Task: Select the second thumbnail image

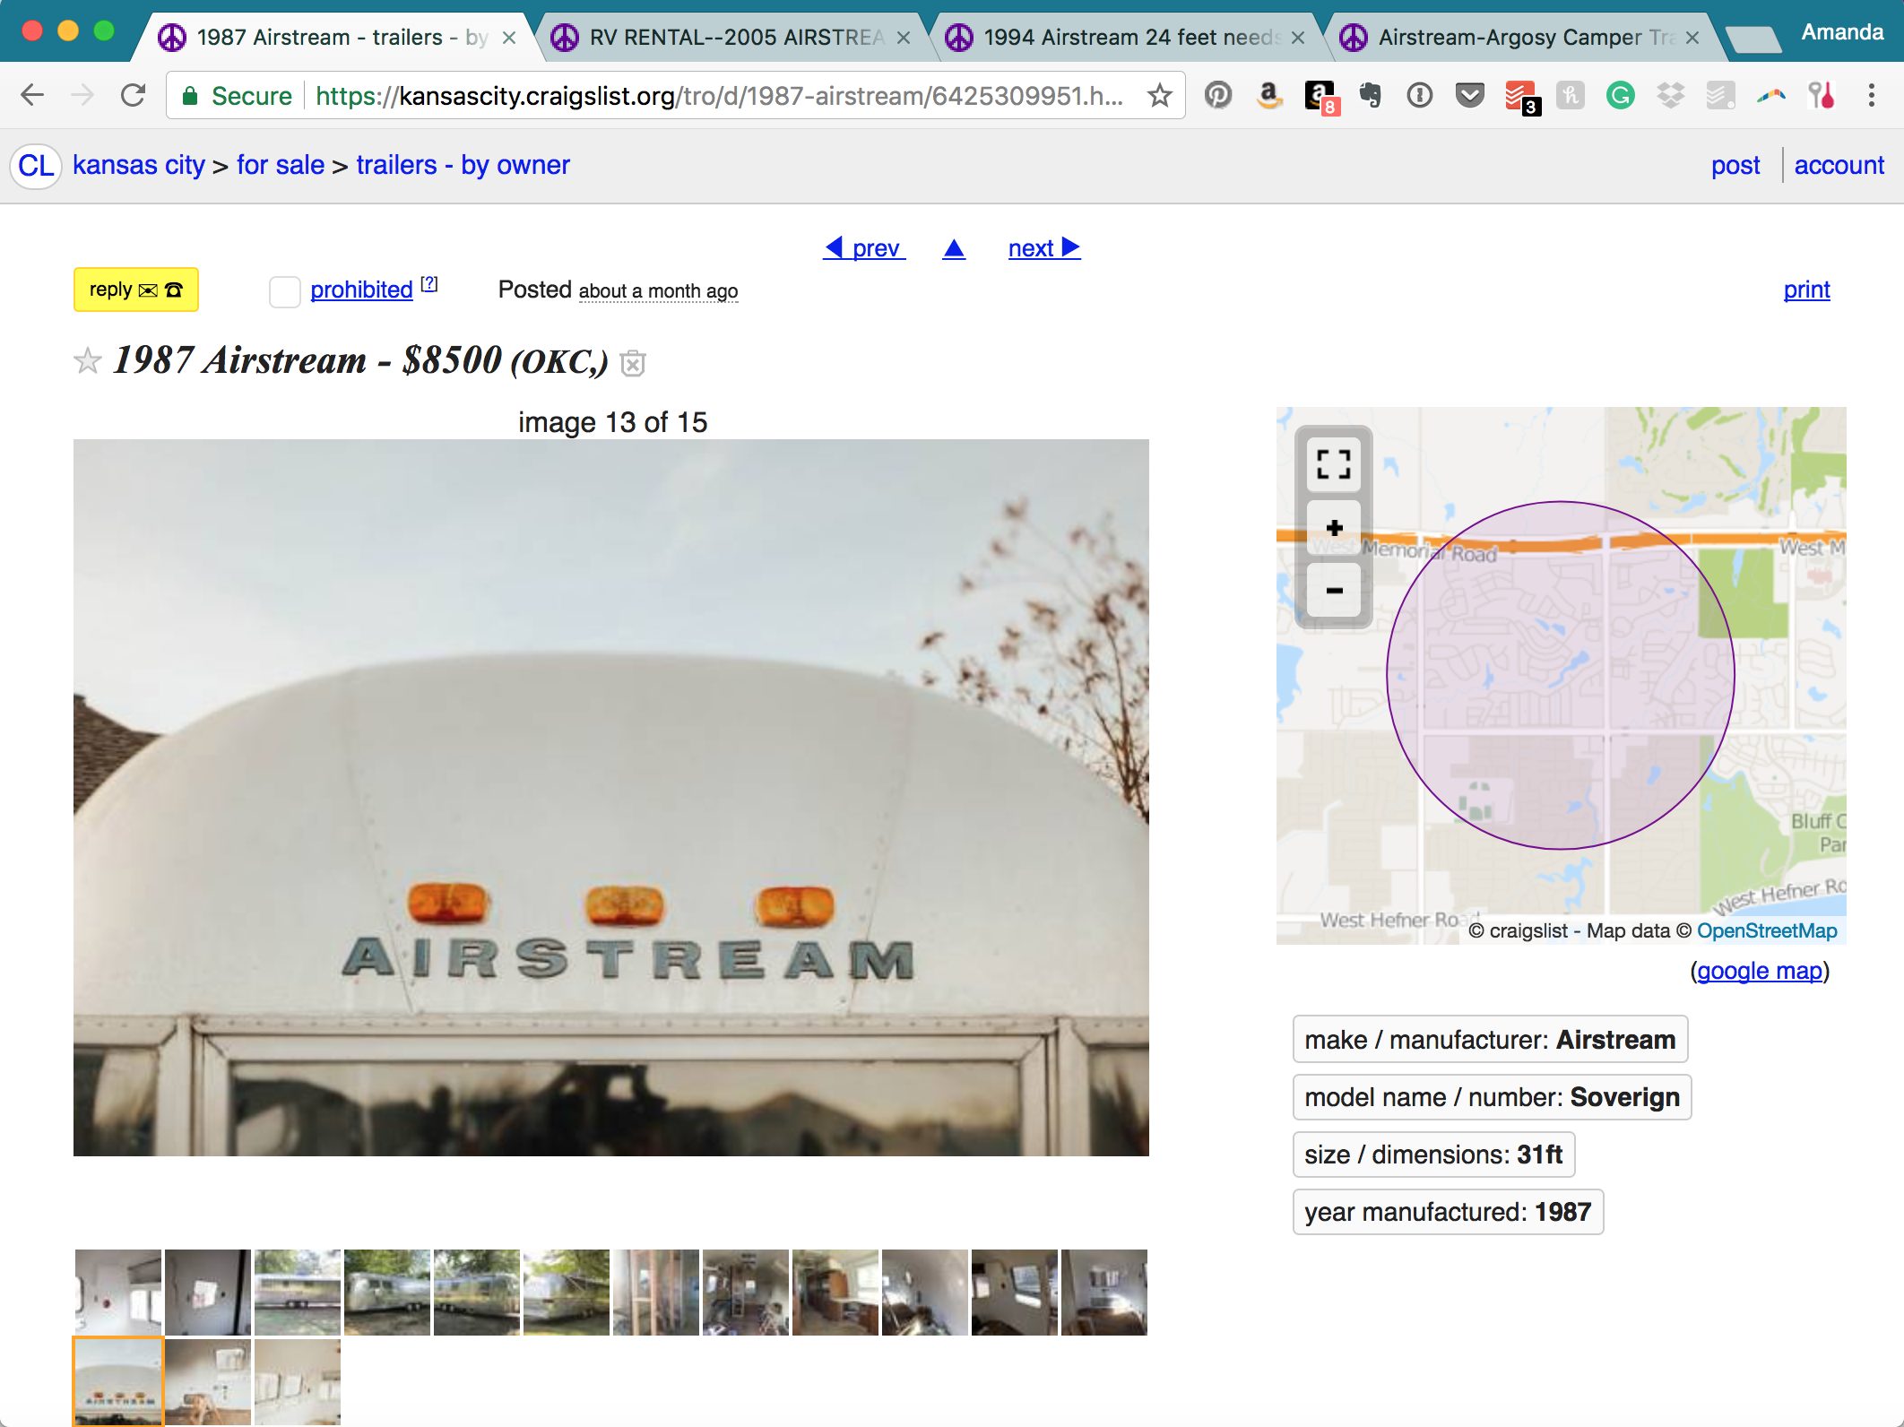Action: click(208, 1293)
